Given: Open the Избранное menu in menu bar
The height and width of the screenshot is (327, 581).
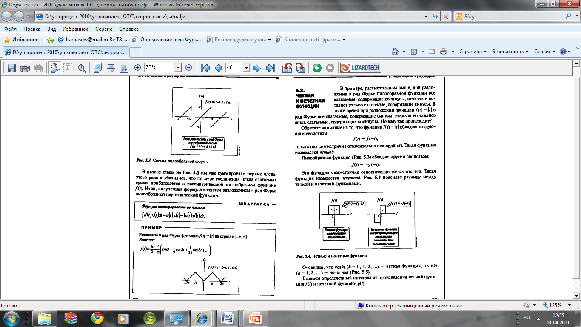Looking at the screenshot, I should click(75, 29).
